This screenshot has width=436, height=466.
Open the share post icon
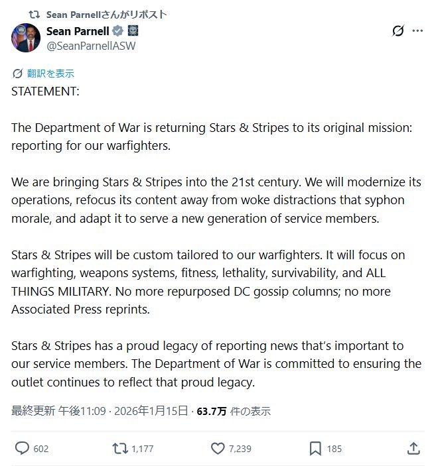click(x=412, y=449)
